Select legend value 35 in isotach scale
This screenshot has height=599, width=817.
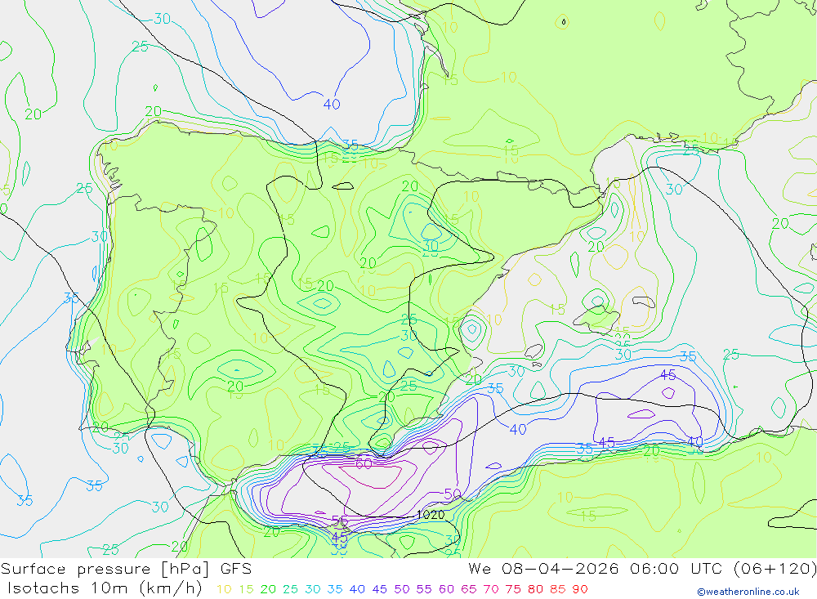coord(334,590)
